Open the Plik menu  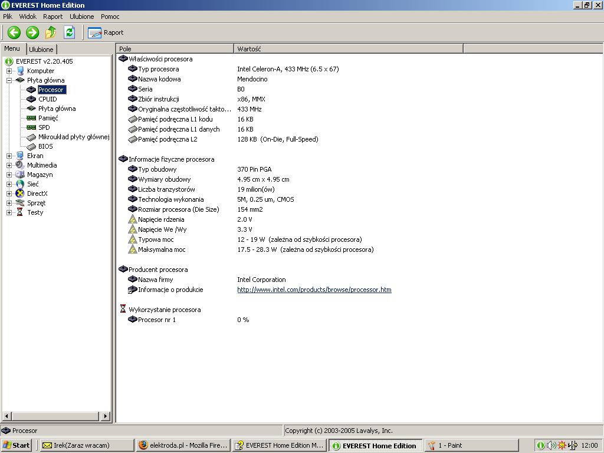coord(8,17)
